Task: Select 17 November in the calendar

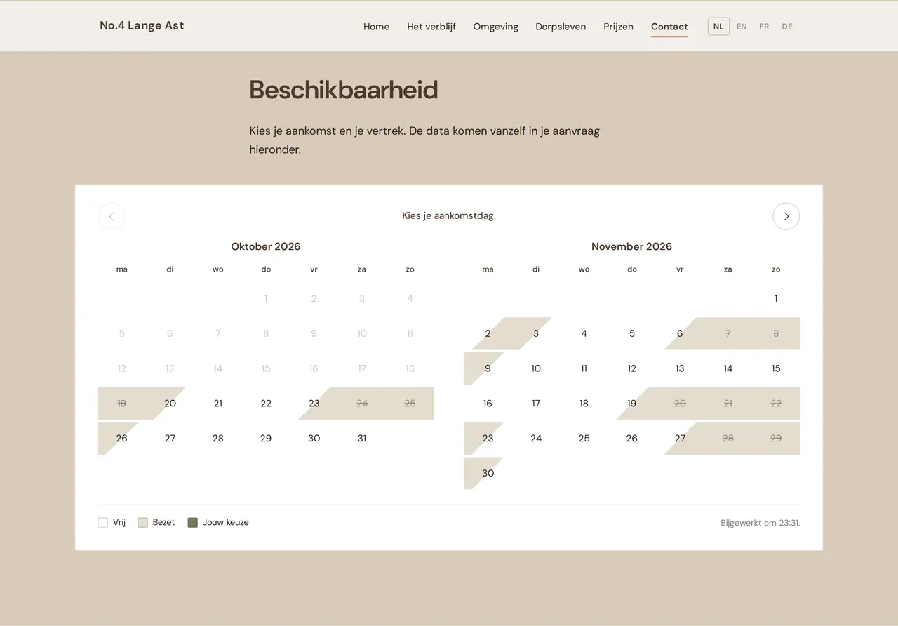Action: click(x=536, y=404)
